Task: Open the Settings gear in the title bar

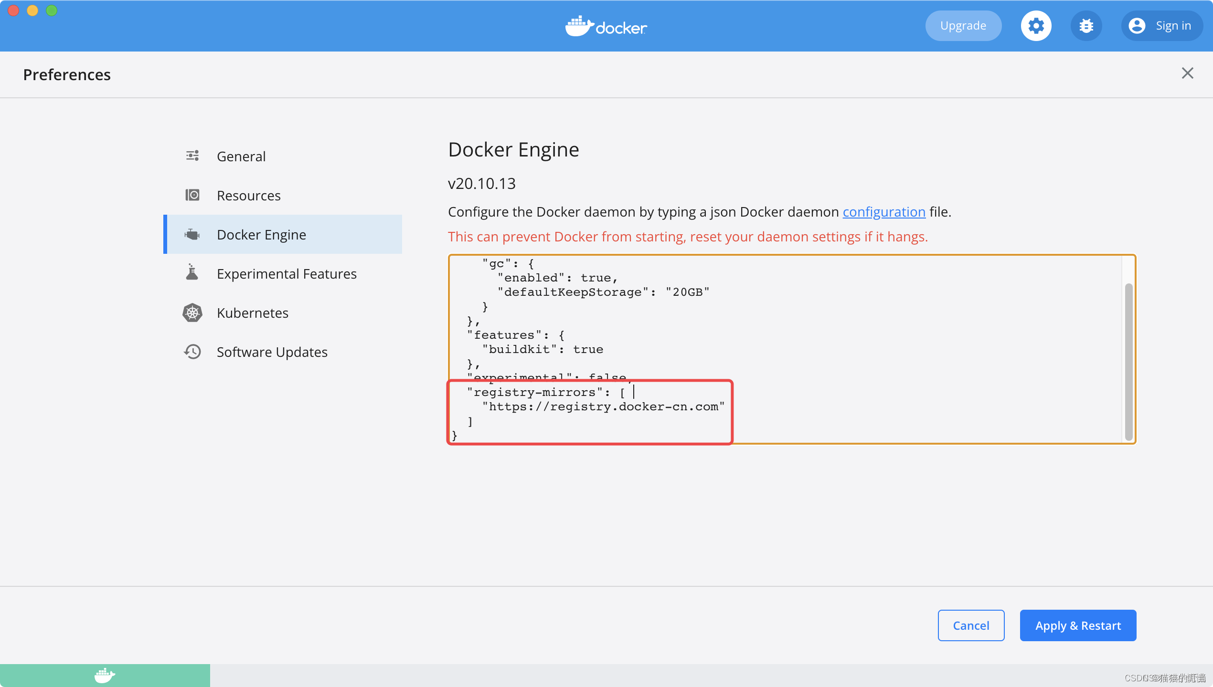Action: coord(1036,25)
